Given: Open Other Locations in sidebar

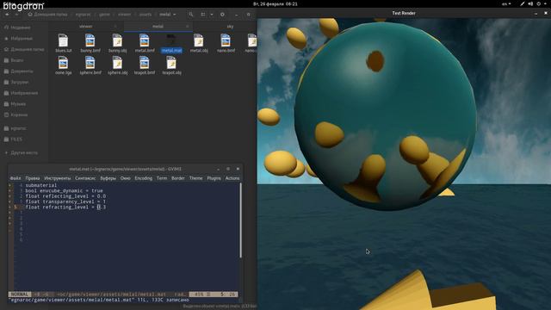Looking at the screenshot, I should click(21, 153).
